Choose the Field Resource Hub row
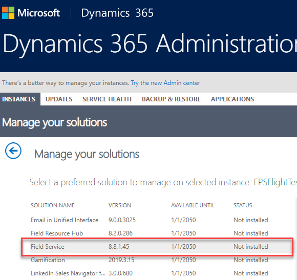 point(161,233)
